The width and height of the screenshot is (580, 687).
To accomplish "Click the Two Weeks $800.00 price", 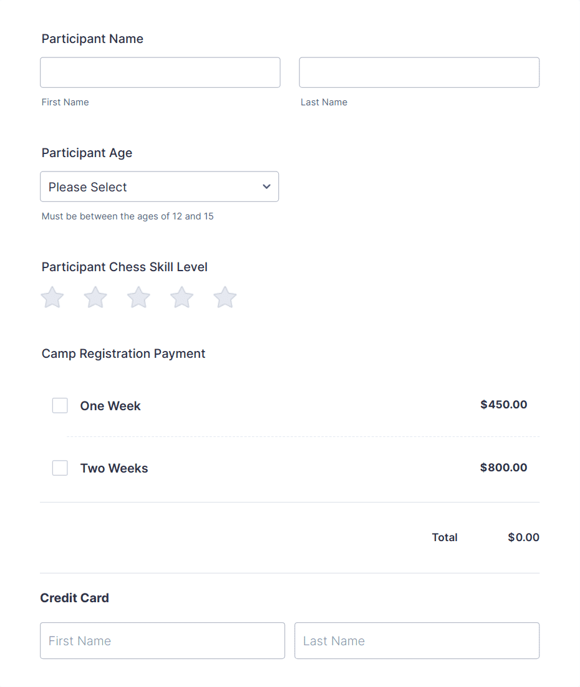I will 503,468.
